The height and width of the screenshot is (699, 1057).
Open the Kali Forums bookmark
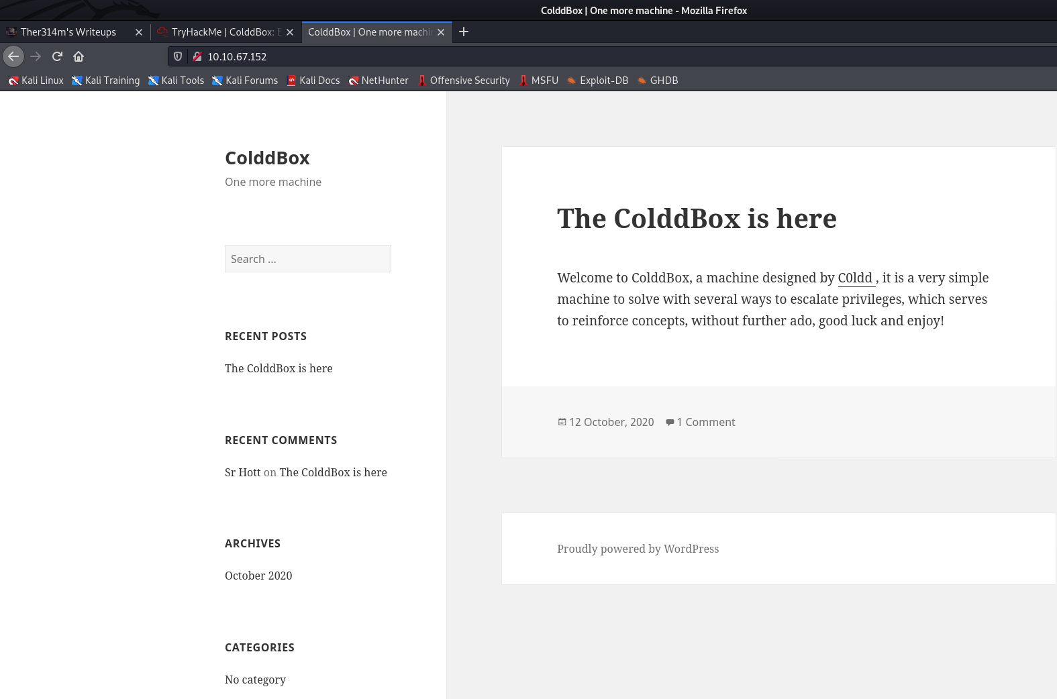(x=245, y=80)
